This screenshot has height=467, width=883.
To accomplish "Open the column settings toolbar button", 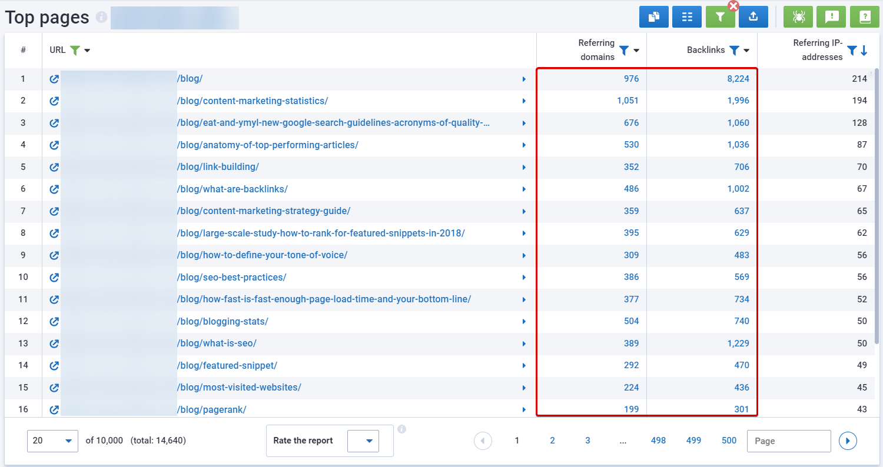I will coord(687,17).
